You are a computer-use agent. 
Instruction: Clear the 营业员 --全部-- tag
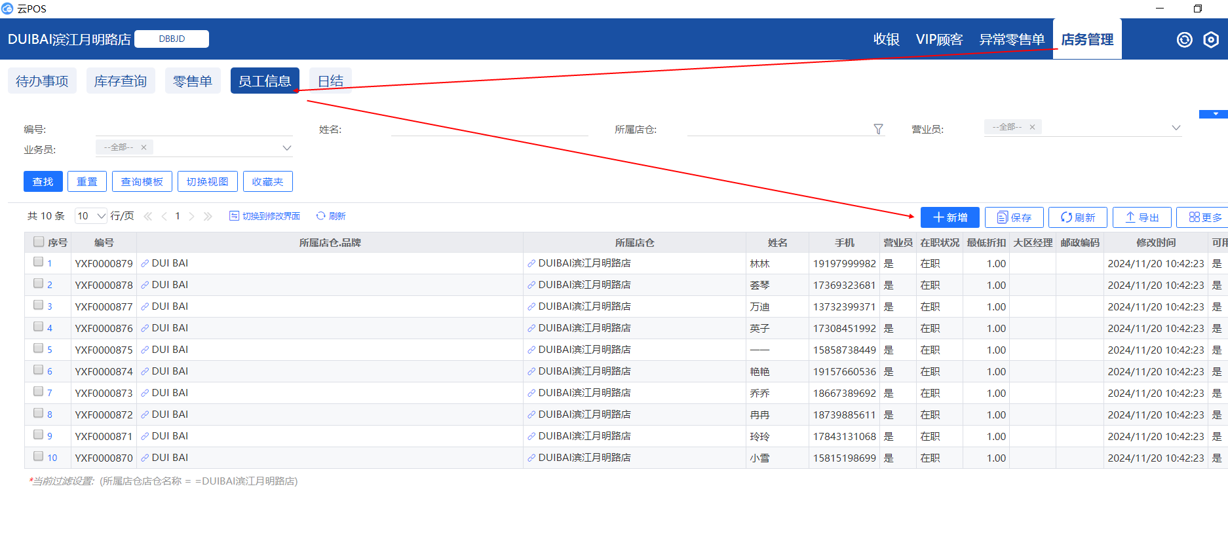click(x=1032, y=127)
